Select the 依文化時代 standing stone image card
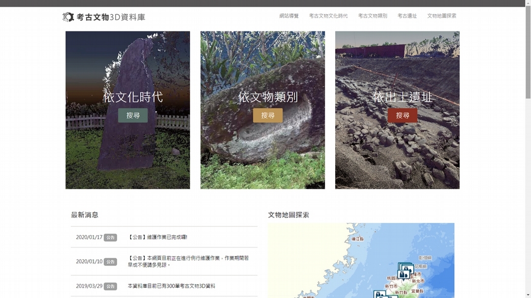531x298 pixels. tap(127, 110)
